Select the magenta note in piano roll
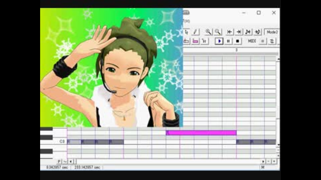This screenshot has width=321, height=180. 201,133
